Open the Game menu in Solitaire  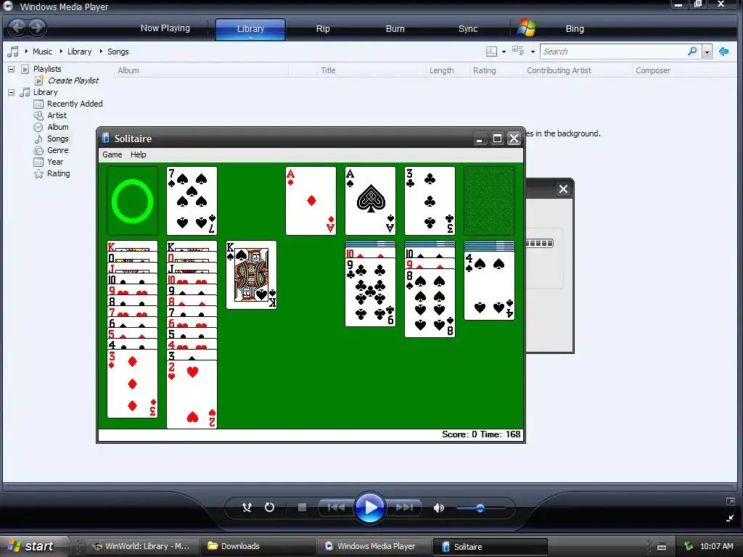pyautogui.click(x=112, y=155)
